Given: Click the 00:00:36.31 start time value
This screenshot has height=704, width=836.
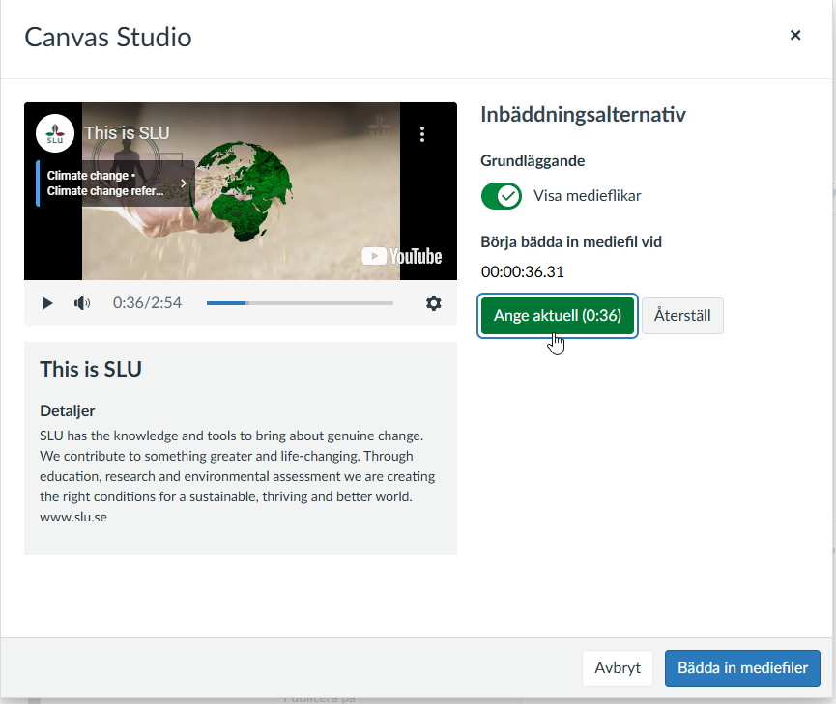Looking at the screenshot, I should click(x=522, y=271).
